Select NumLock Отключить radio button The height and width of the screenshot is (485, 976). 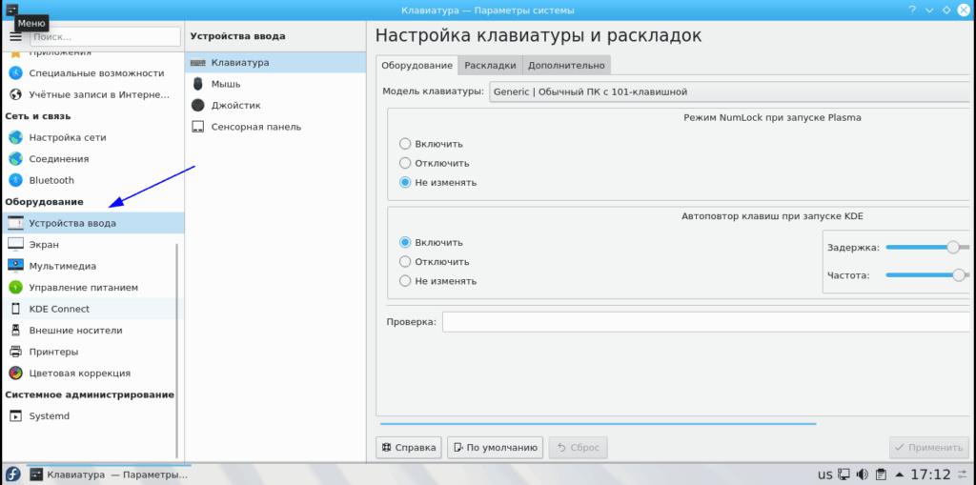point(405,163)
